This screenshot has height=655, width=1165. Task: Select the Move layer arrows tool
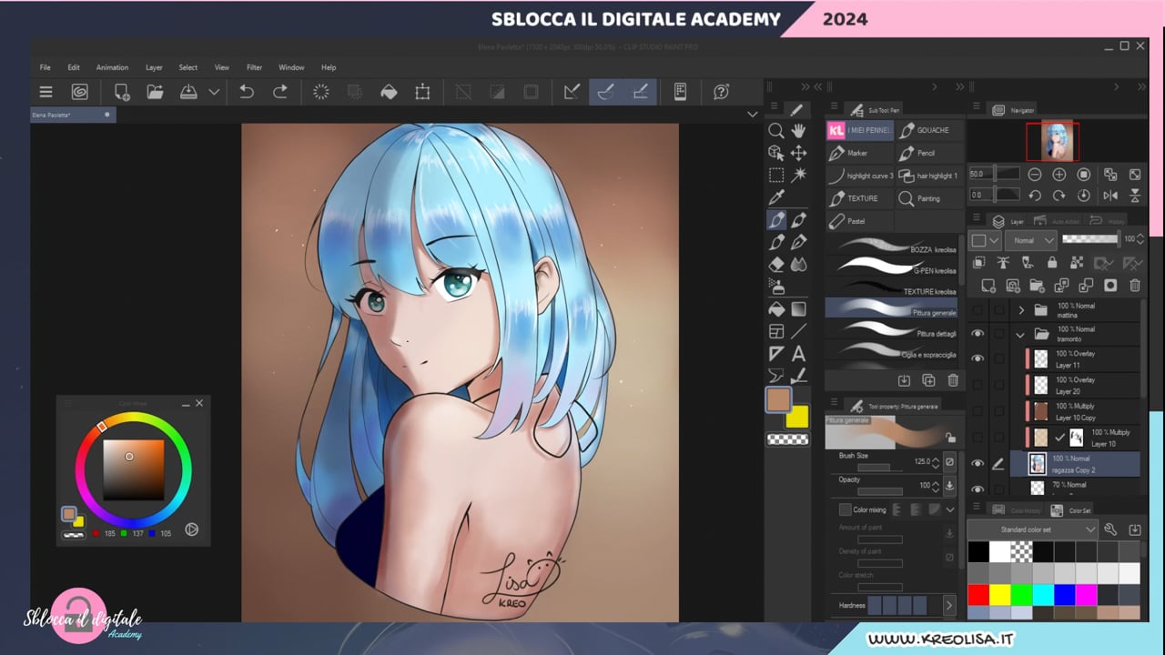(798, 153)
